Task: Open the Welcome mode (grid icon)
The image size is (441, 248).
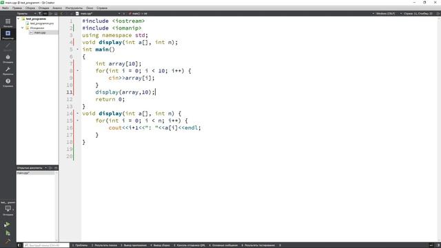Action: point(8,23)
